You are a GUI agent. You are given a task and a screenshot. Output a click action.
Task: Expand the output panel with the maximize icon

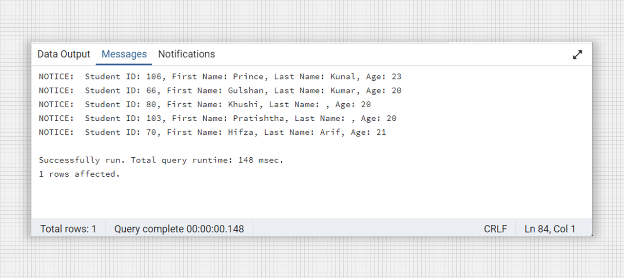tap(577, 55)
